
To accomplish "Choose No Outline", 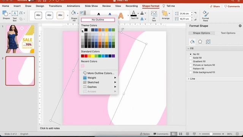I will coord(98,20).
